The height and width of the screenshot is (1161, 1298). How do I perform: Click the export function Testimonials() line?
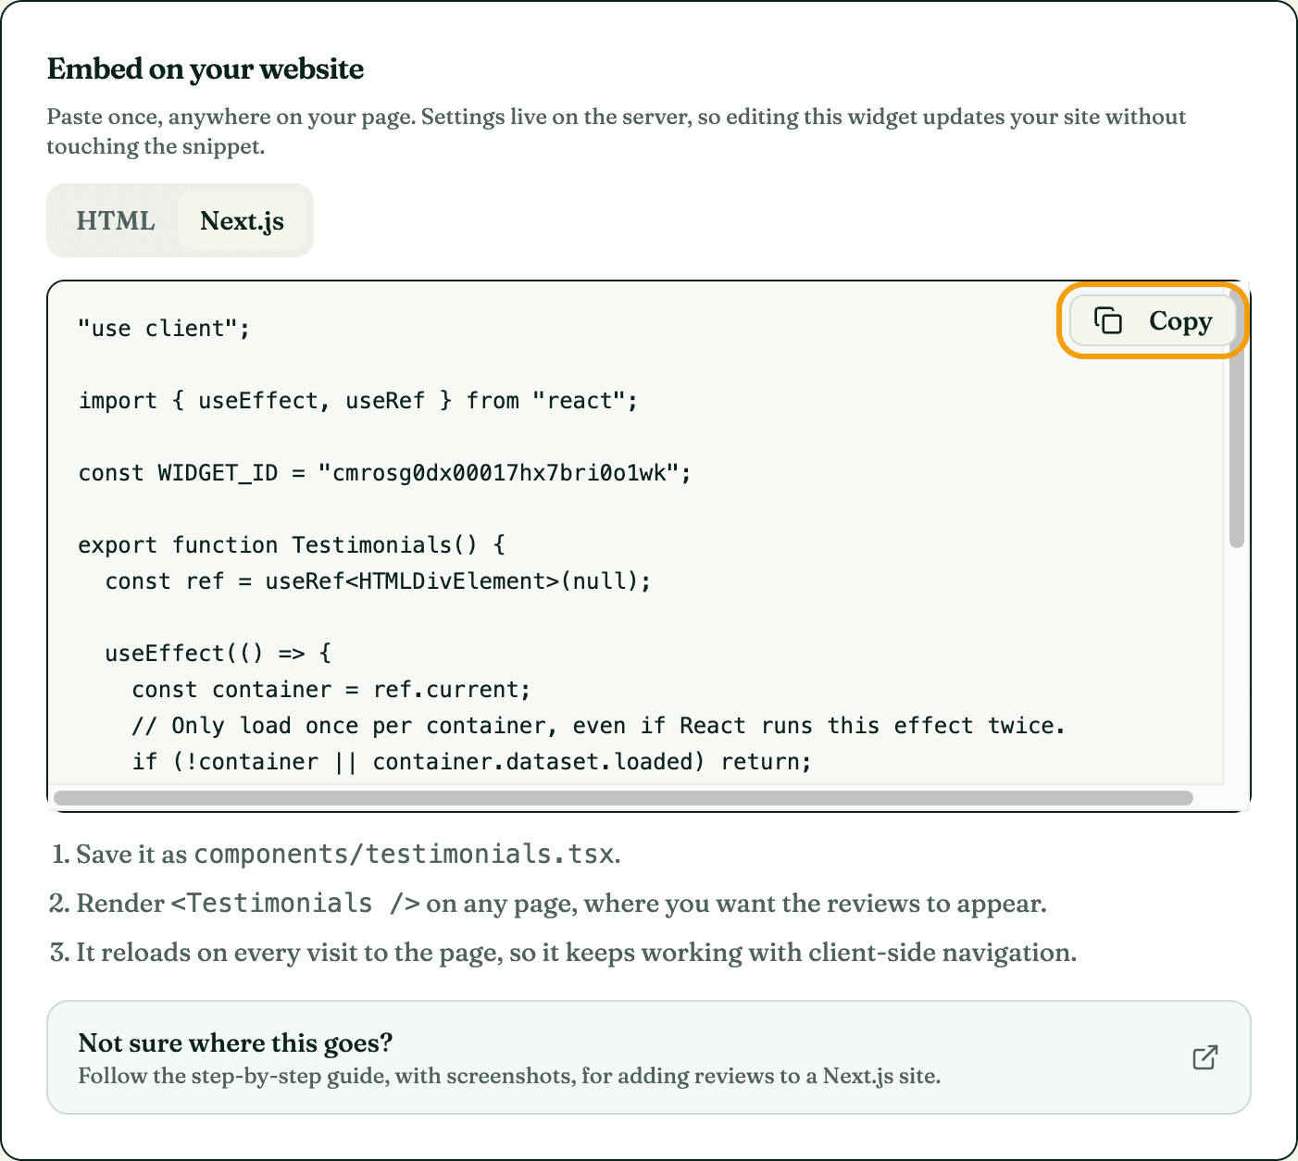pos(292,545)
